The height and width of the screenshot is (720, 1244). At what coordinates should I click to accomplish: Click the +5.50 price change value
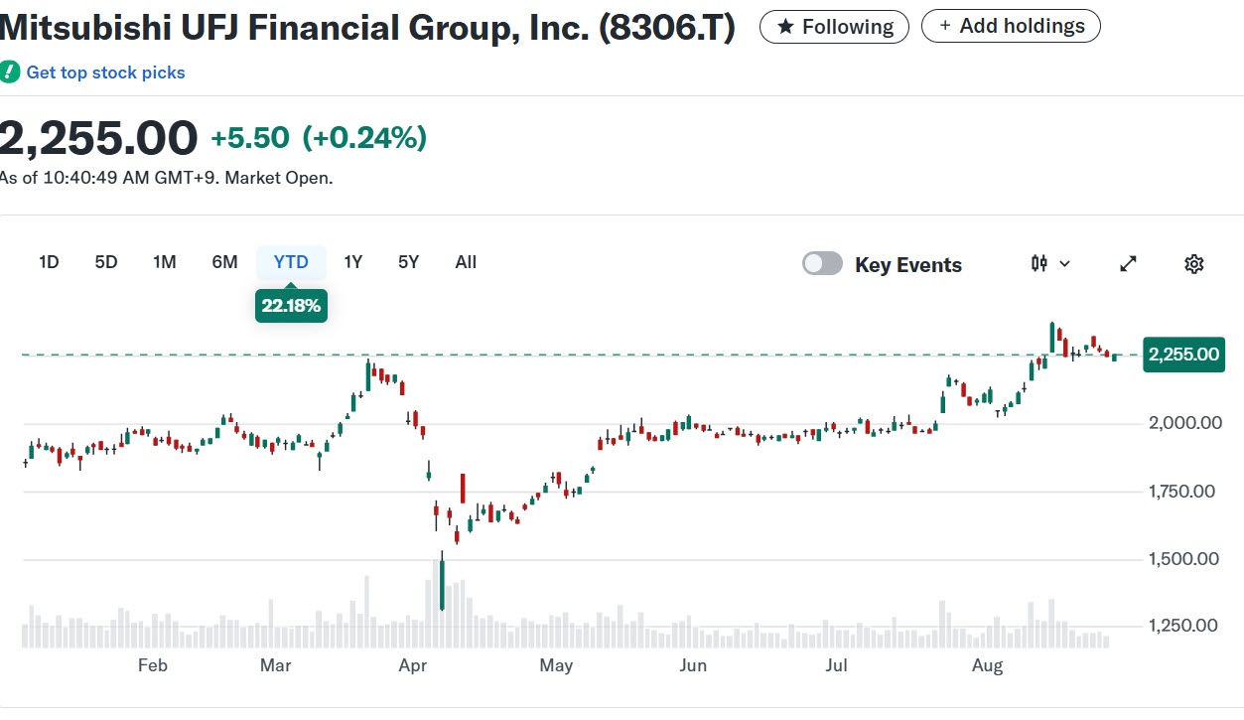(250, 137)
